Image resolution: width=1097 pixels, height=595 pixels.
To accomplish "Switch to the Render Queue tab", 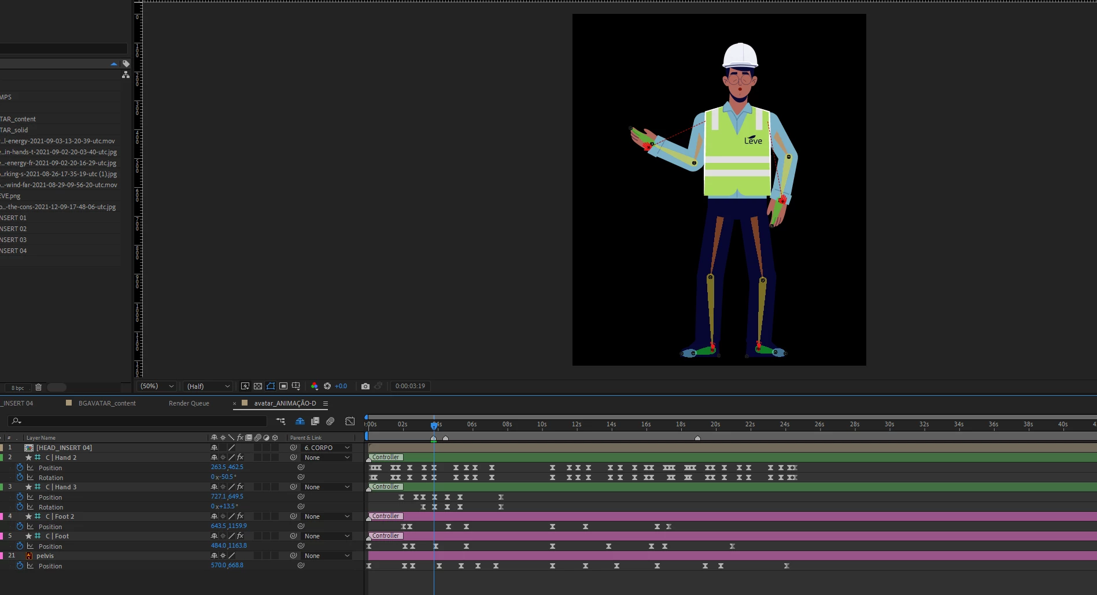I will tap(189, 403).
